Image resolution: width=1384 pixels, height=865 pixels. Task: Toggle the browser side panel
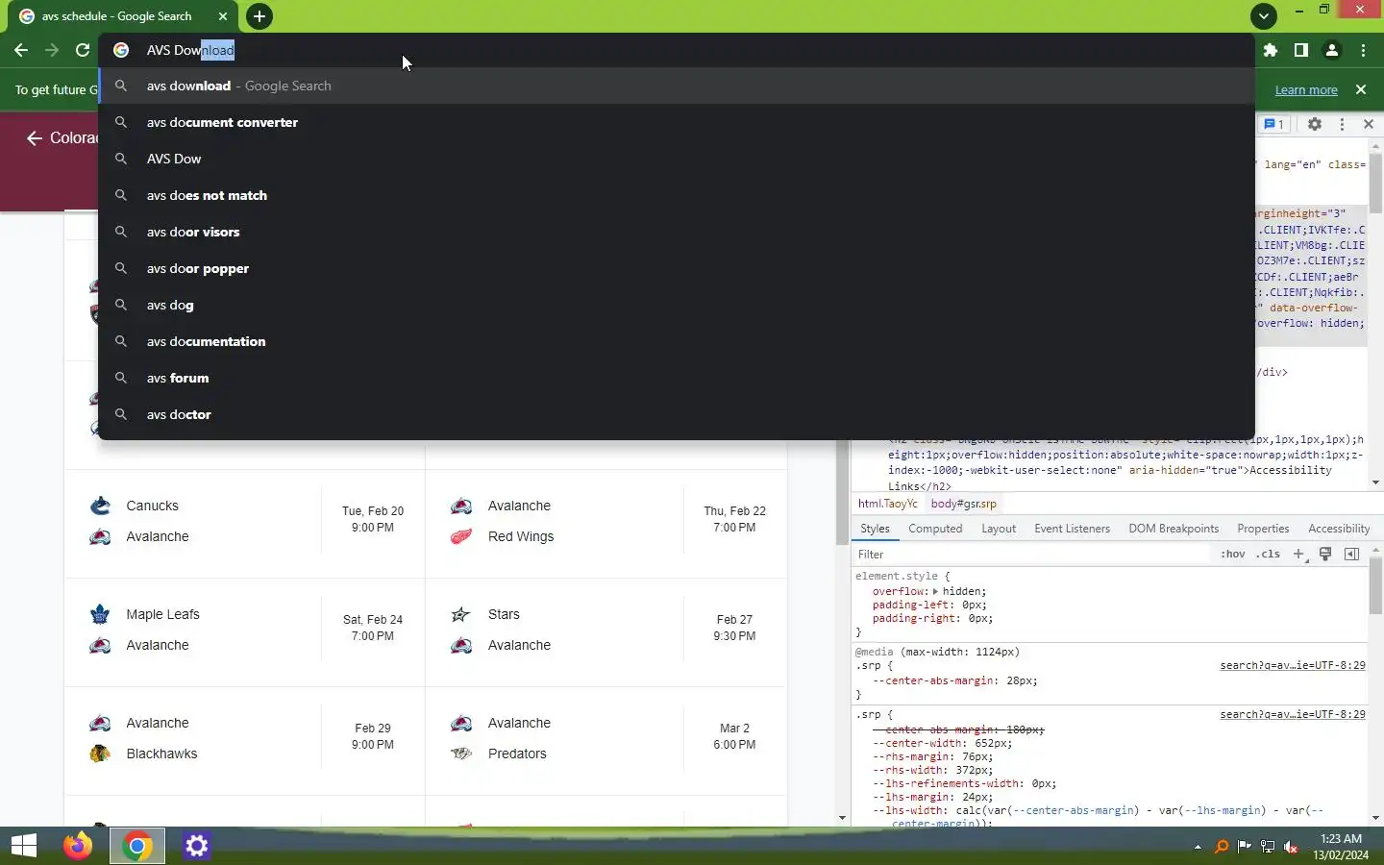coord(1300,50)
